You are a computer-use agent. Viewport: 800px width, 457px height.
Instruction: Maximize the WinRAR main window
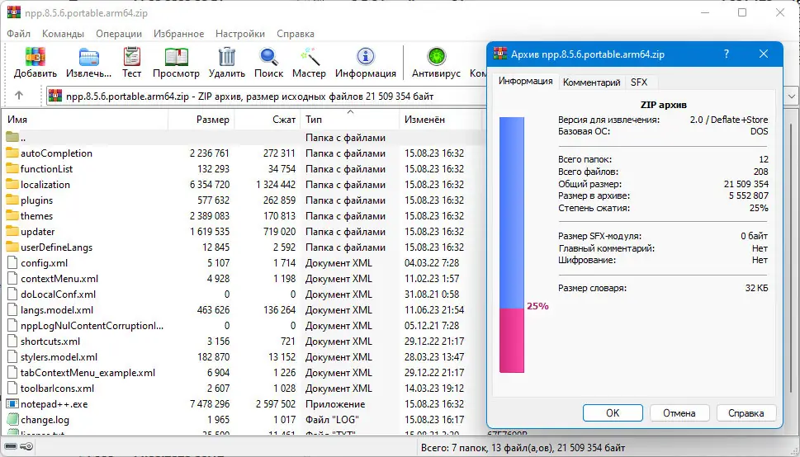742,12
